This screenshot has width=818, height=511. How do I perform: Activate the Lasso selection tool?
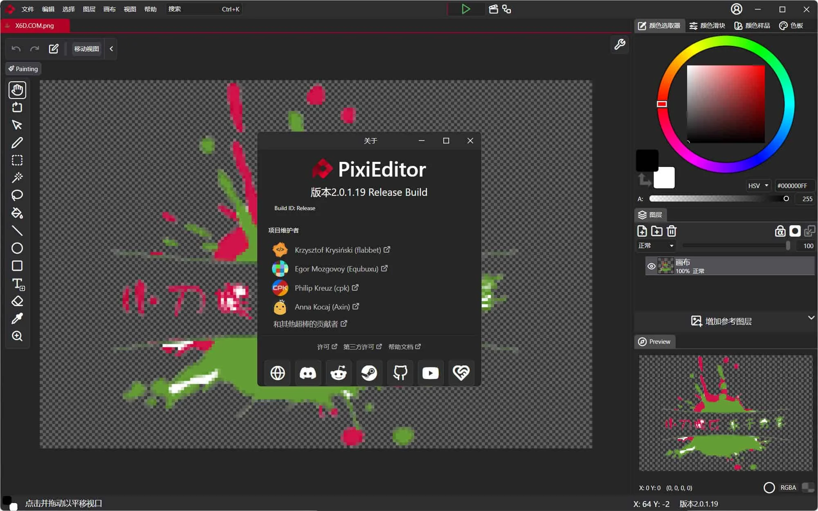(x=17, y=195)
